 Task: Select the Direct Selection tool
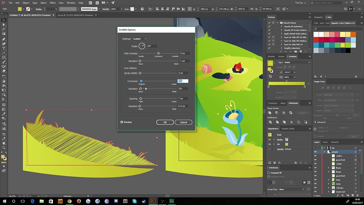(4, 25)
